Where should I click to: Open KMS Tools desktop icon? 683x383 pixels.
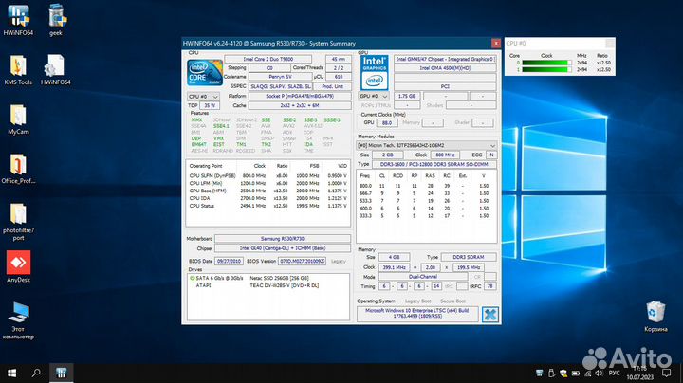(18, 67)
